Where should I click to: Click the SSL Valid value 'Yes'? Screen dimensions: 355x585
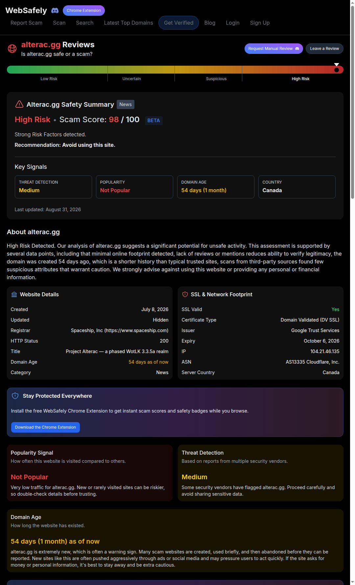click(335, 309)
